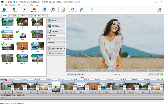Click the Export toolbar icon

[x=53, y=10]
